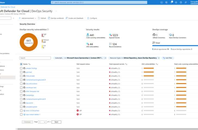Image resolution: width=198 pixels, height=130 pixels.
Task: Click info icon beside DevOps security vulnerabilities
Action: click(x=48, y=29)
